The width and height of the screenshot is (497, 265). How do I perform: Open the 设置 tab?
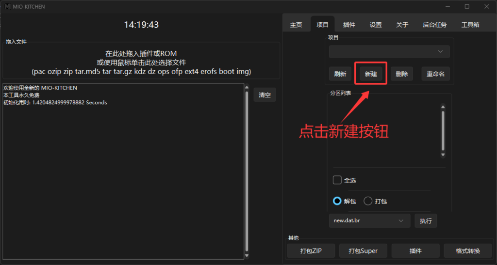click(376, 25)
